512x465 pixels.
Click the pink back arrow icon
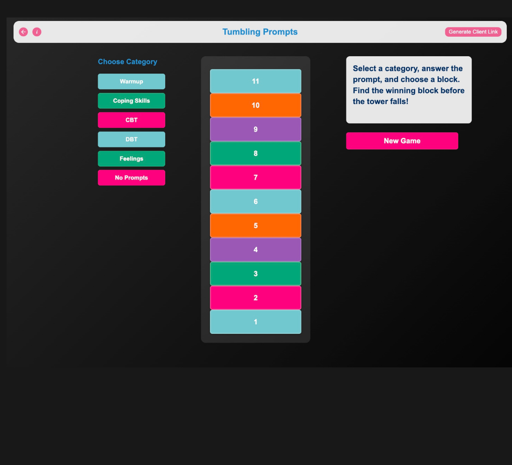[23, 32]
